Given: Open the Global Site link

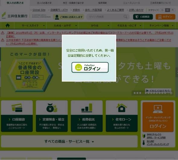Looking at the screenshot, I should 39,10.
